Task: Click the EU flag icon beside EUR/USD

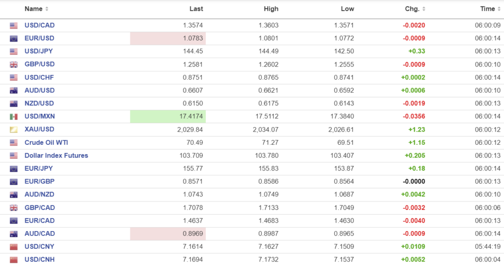Action: tap(14, 38)
